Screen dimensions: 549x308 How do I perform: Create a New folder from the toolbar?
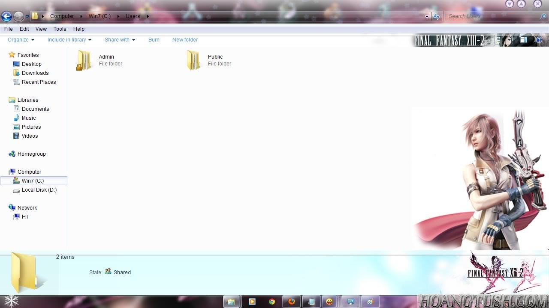click(185, 40)
